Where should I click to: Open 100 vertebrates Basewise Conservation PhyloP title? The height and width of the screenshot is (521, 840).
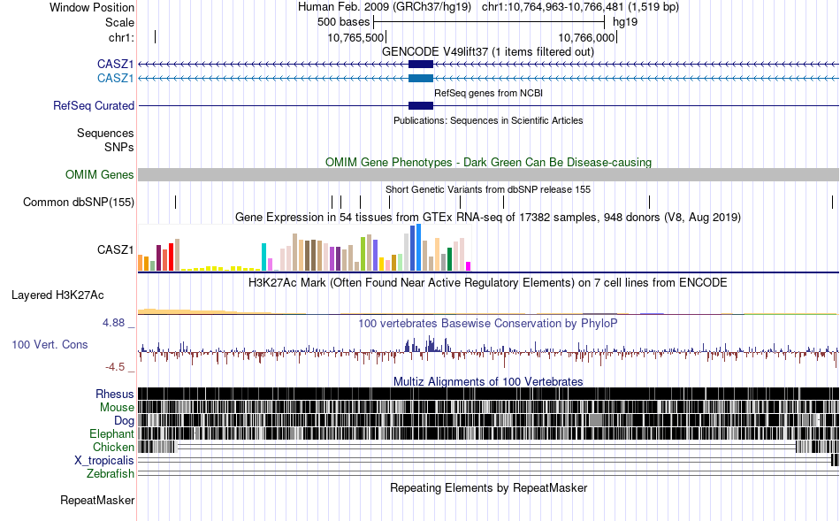coord(488,323)
